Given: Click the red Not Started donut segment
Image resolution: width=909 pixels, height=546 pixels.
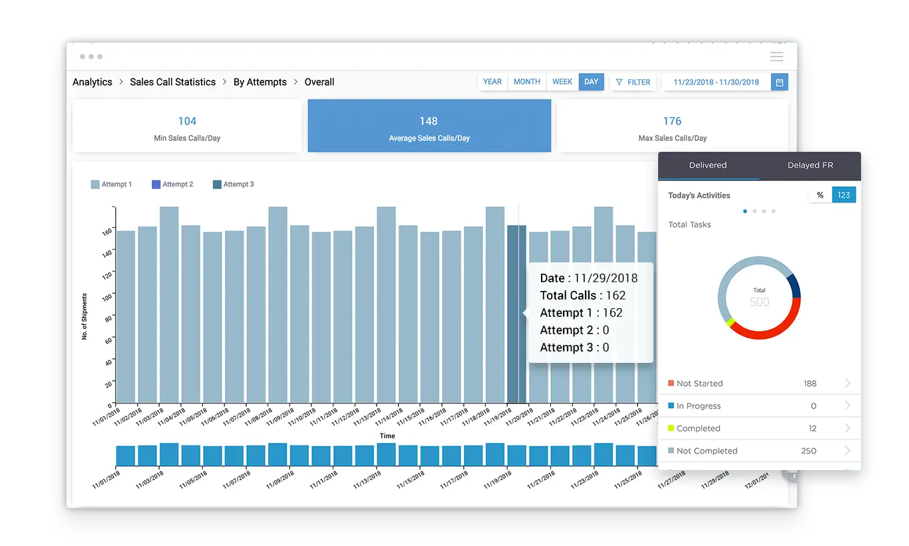Looking at the screenshot, I should 772,330.
